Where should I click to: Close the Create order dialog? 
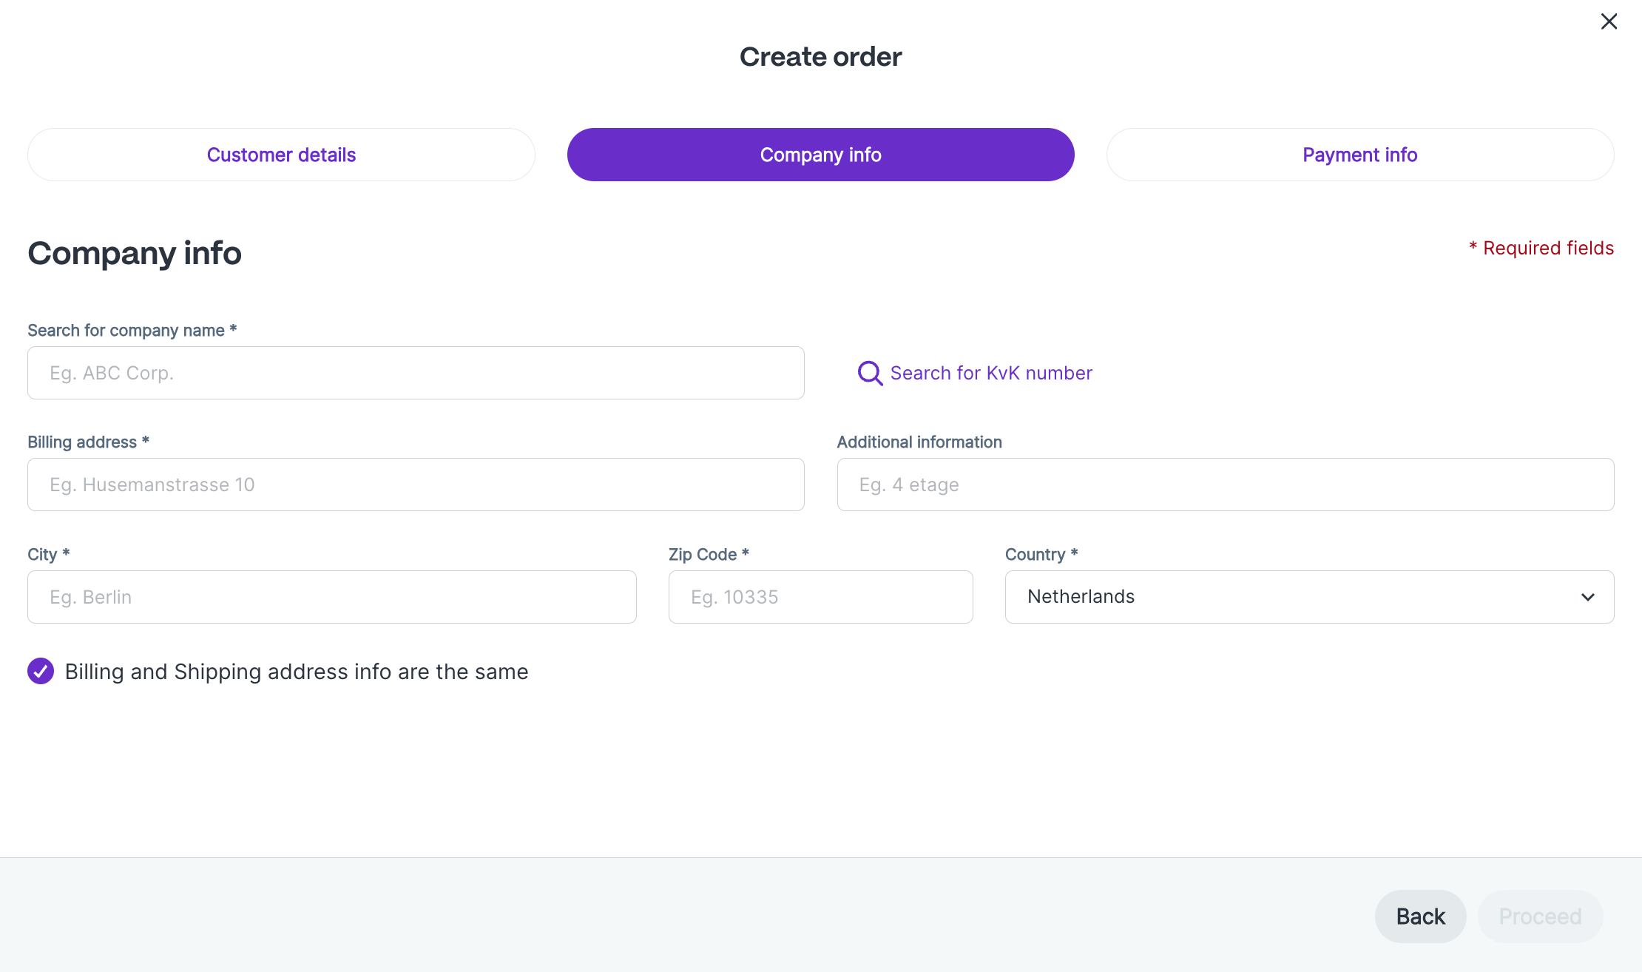click(x=1609, y=21)
